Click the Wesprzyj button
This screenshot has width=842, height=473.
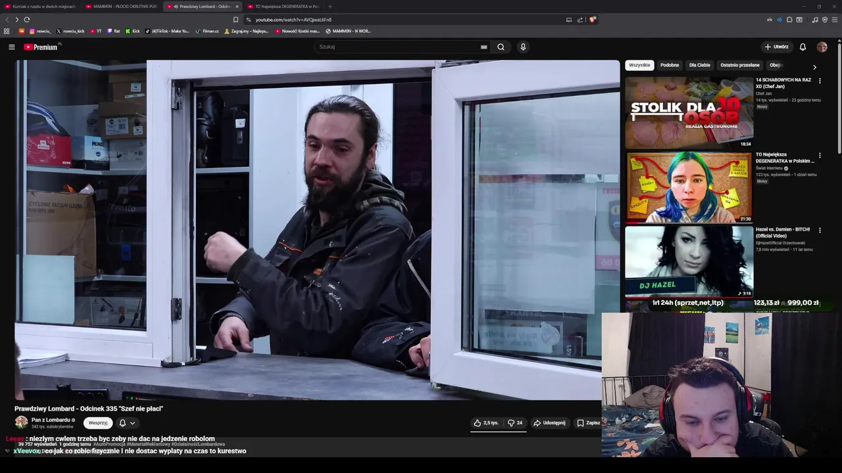point(98,423)
